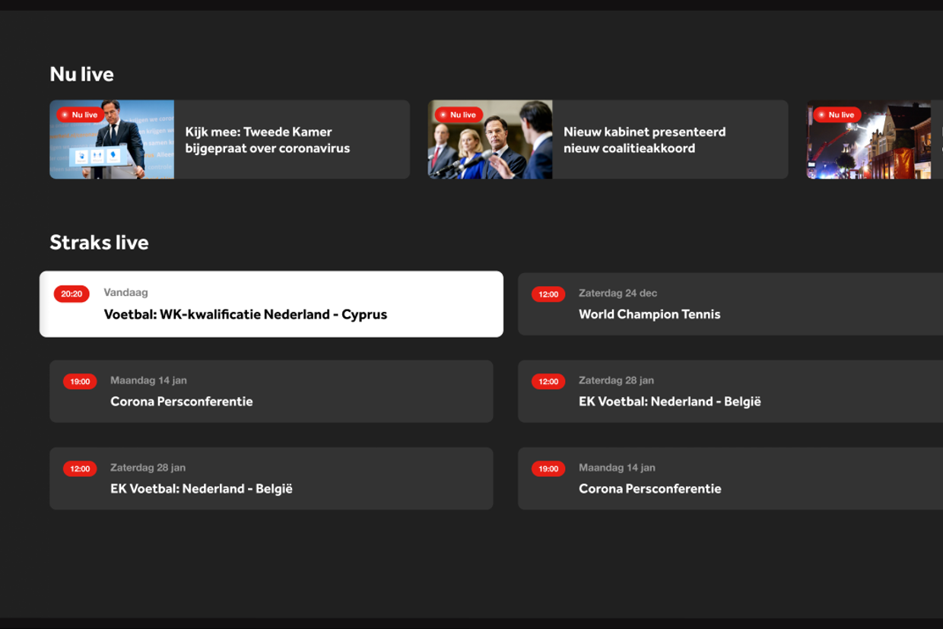Click the 19:00 badge in the right column
This screenshot has height=629, width=943.
[x=548, y=469]
